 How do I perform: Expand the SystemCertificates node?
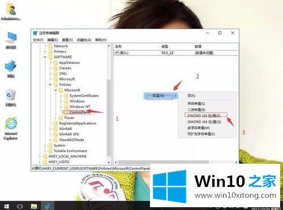coord(61,96)
